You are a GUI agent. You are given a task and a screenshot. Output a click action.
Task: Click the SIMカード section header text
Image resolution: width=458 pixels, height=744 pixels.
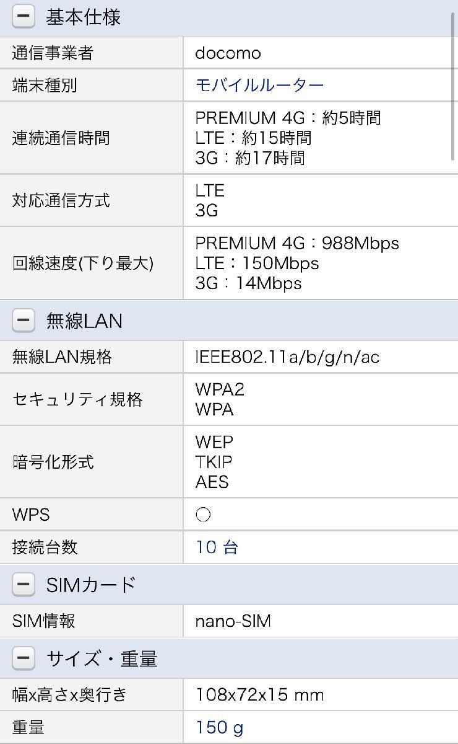(90, 584)
